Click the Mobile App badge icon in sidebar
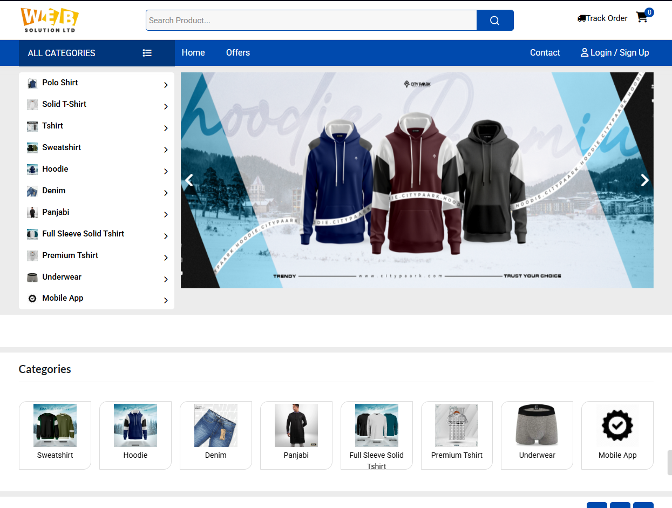 point(32,299)
